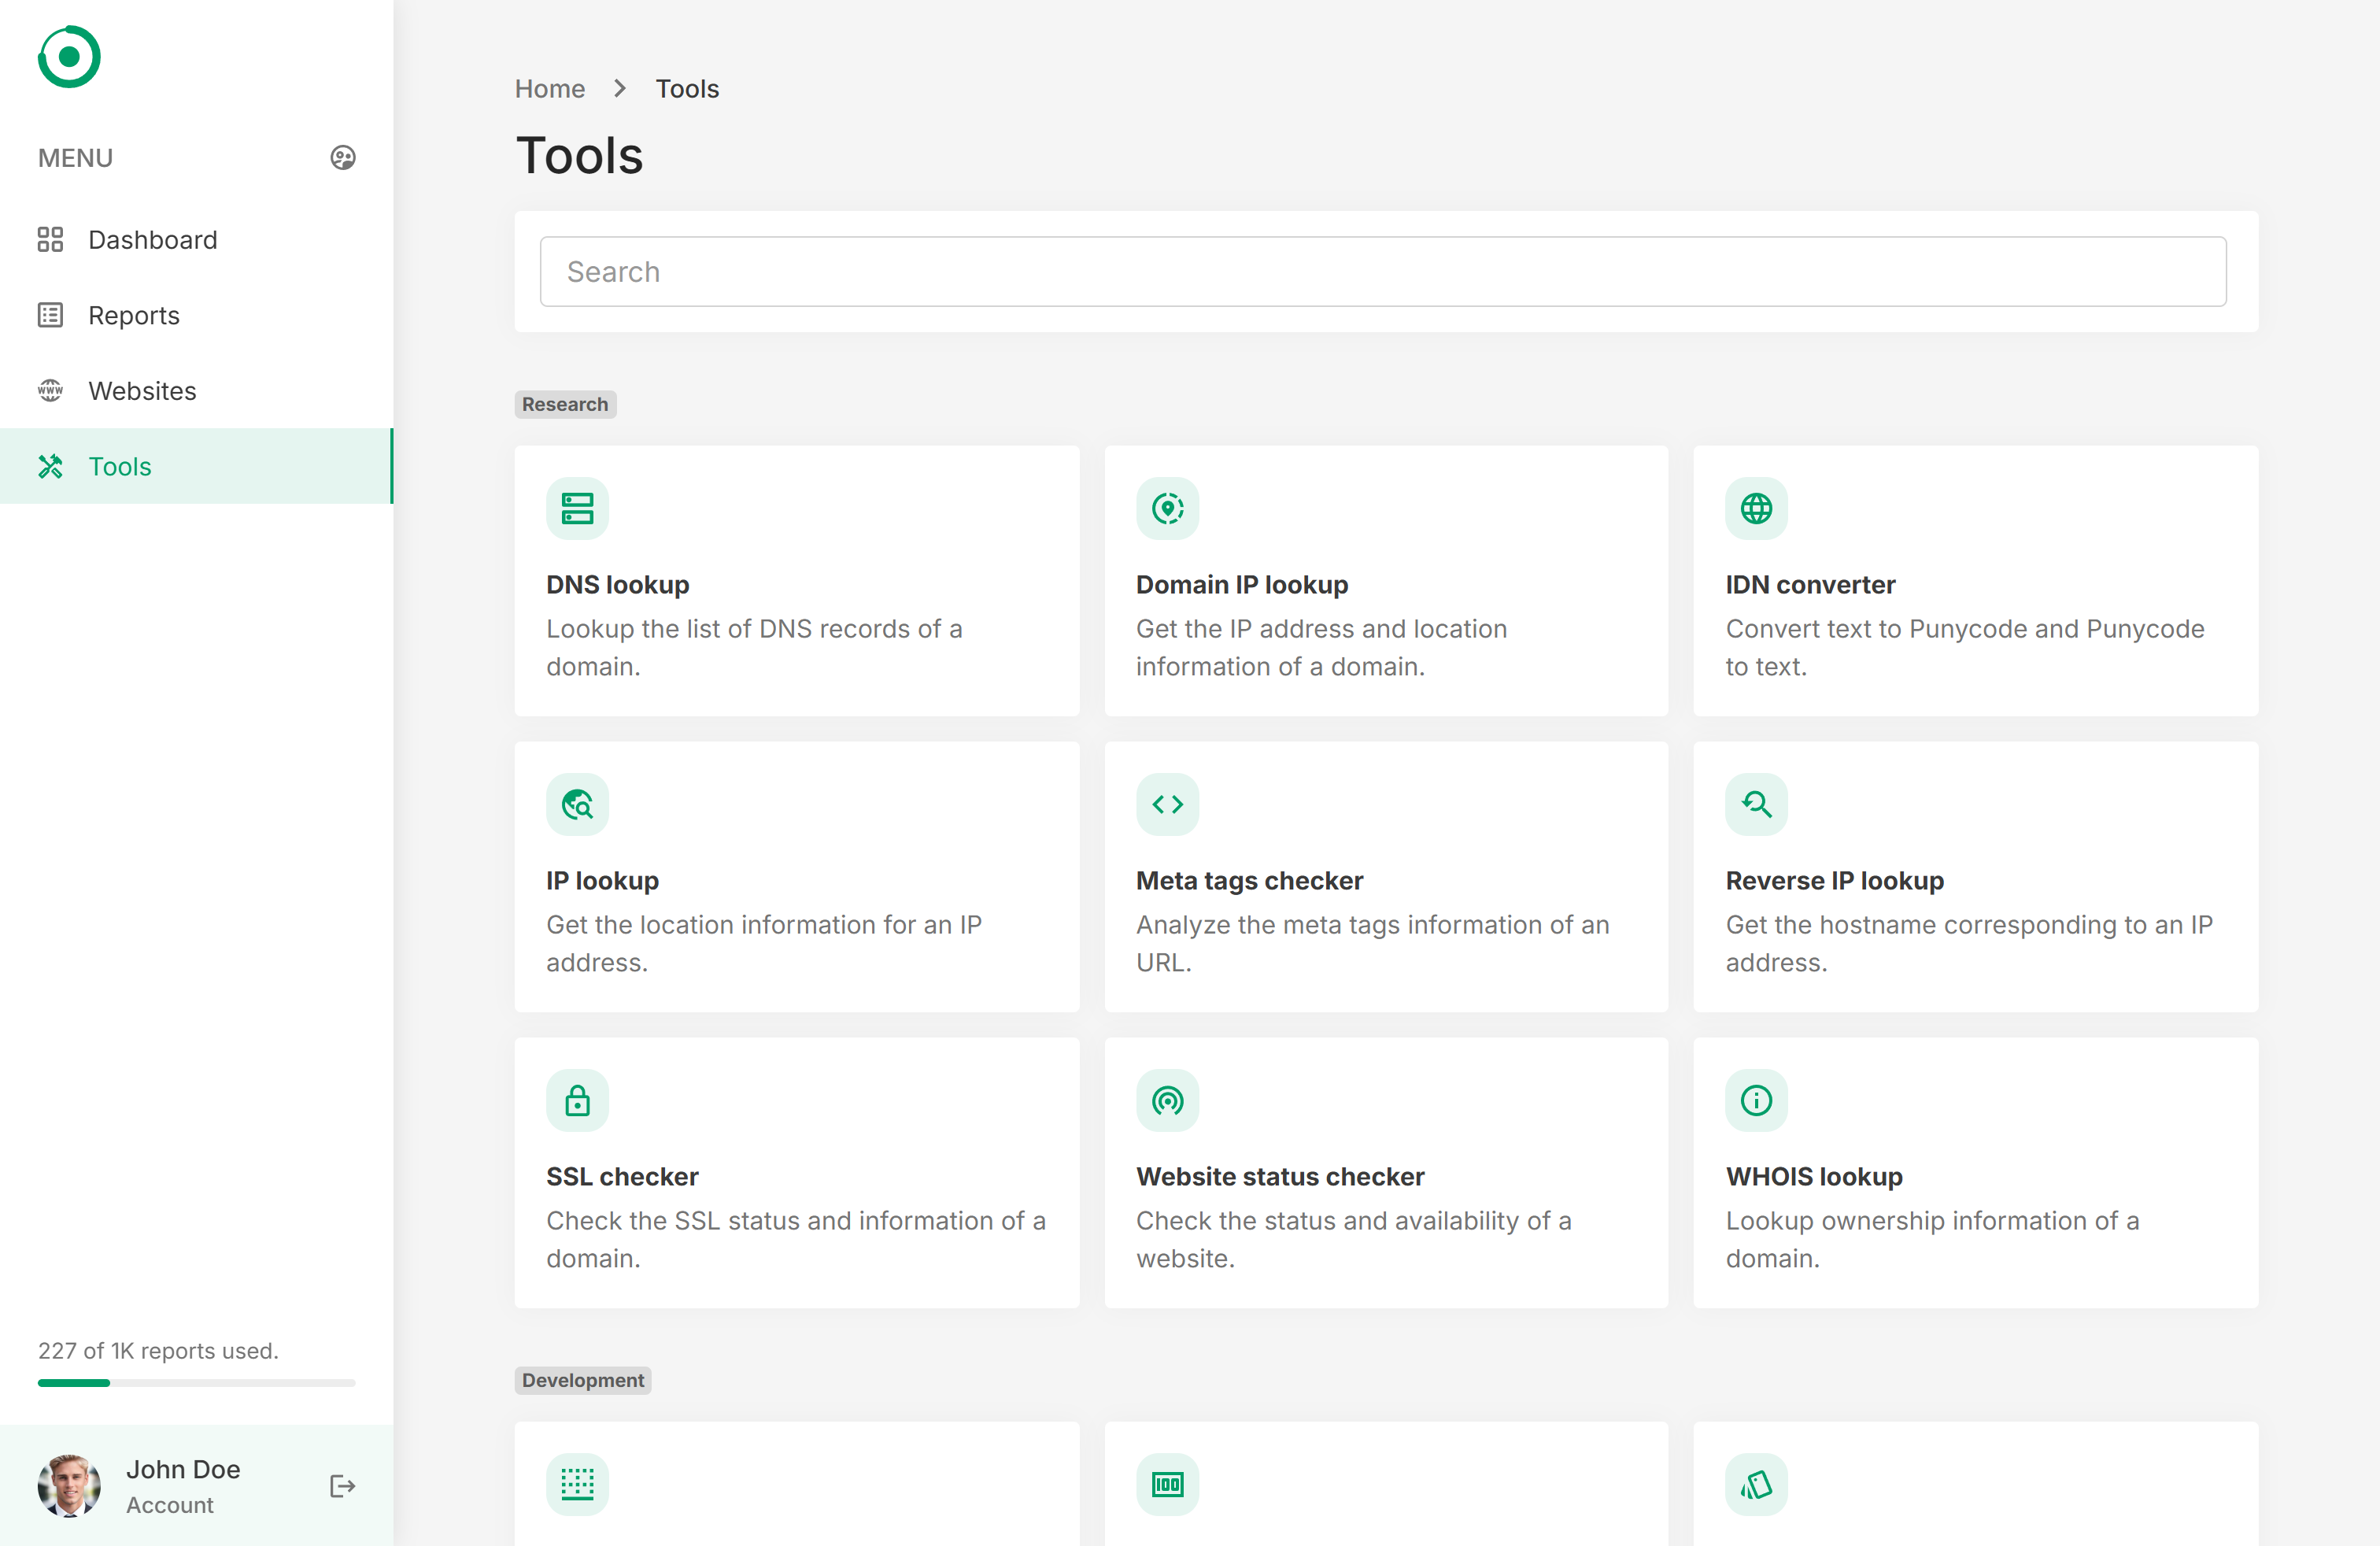Toggle the theme palette icon next to MENU
The image size is (2380, 1546).
coord(342,158)
